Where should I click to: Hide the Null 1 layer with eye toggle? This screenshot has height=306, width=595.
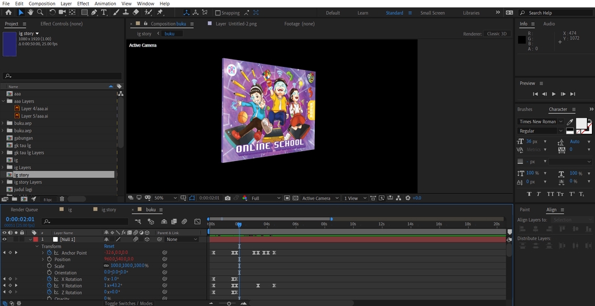(4, 239)
